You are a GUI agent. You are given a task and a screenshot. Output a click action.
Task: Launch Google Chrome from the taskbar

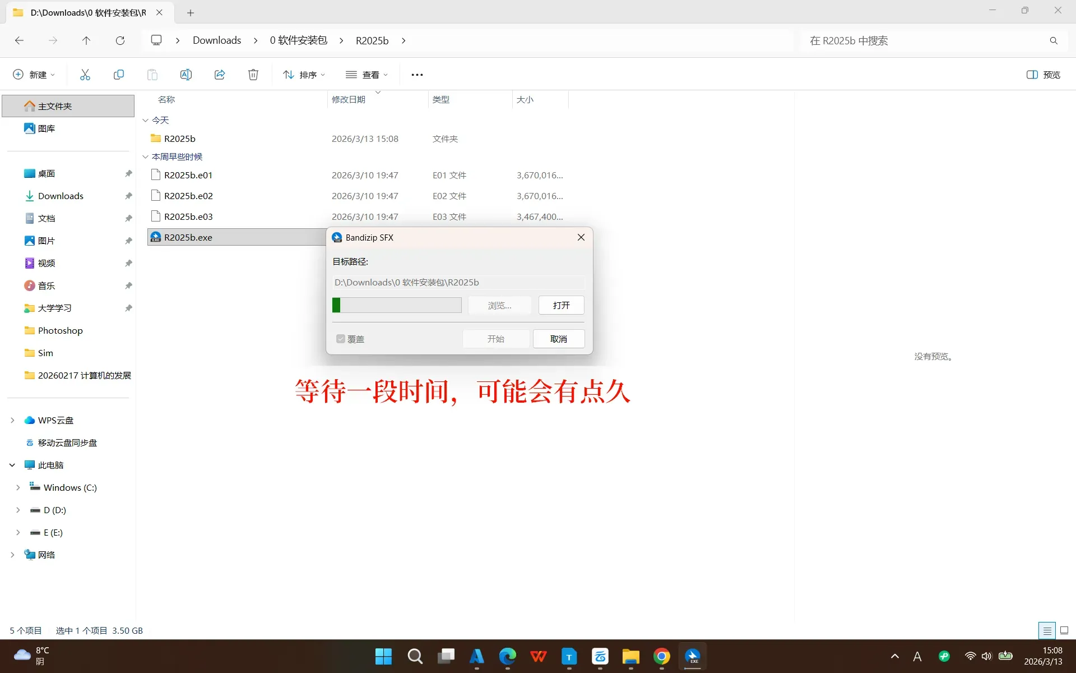tap(661, 656)
